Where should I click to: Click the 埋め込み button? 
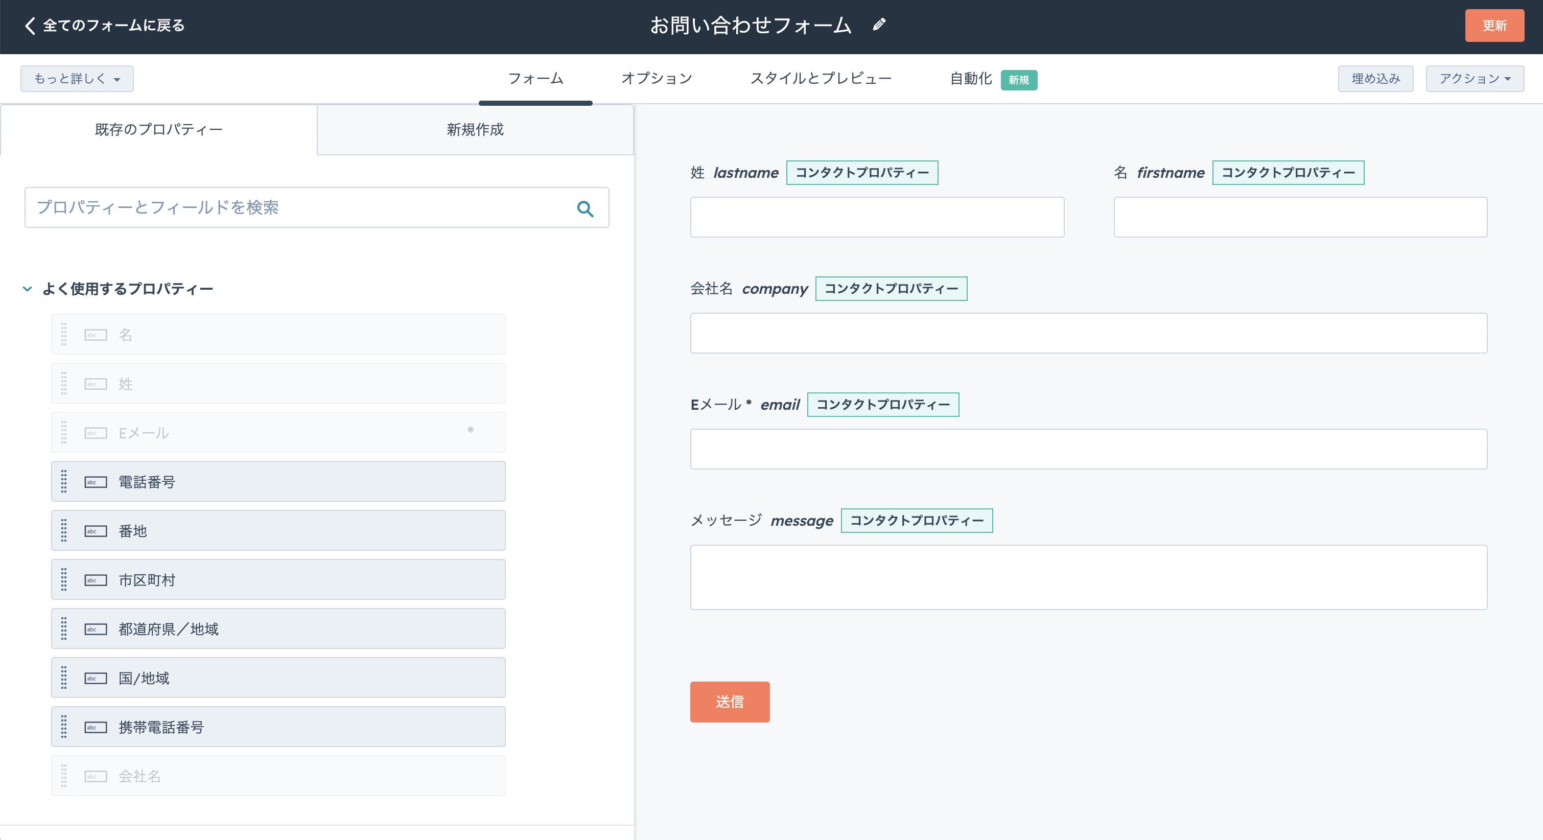1375,79
